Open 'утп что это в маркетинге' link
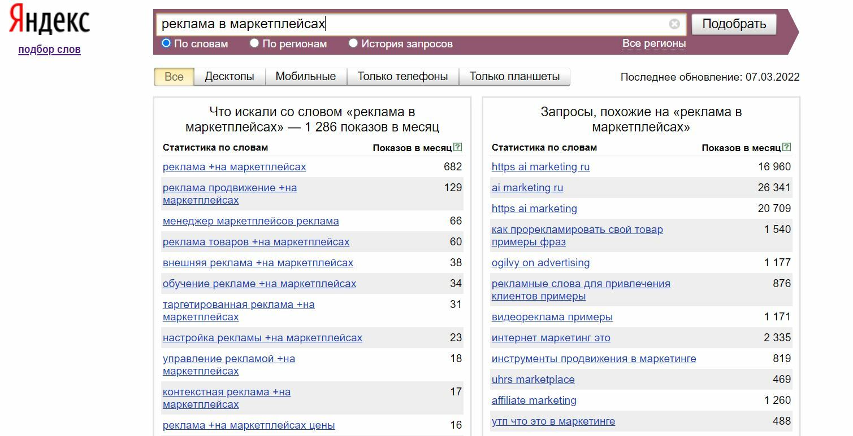This screenshot has height=436, width=853. pos(553,421)
